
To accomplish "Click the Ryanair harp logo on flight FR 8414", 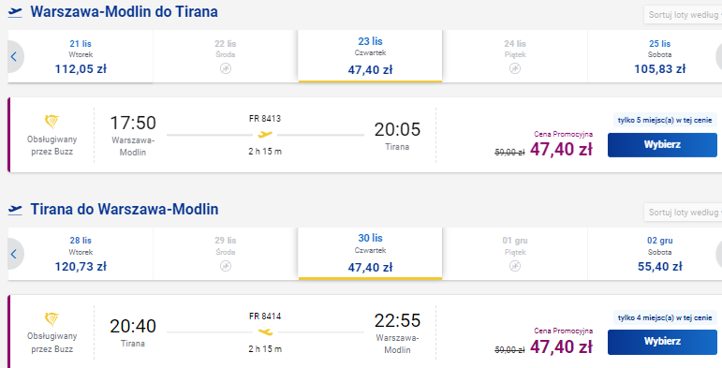I will click(x=52, y=319).
